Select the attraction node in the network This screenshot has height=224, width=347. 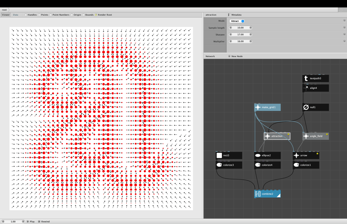click(277, 136)
